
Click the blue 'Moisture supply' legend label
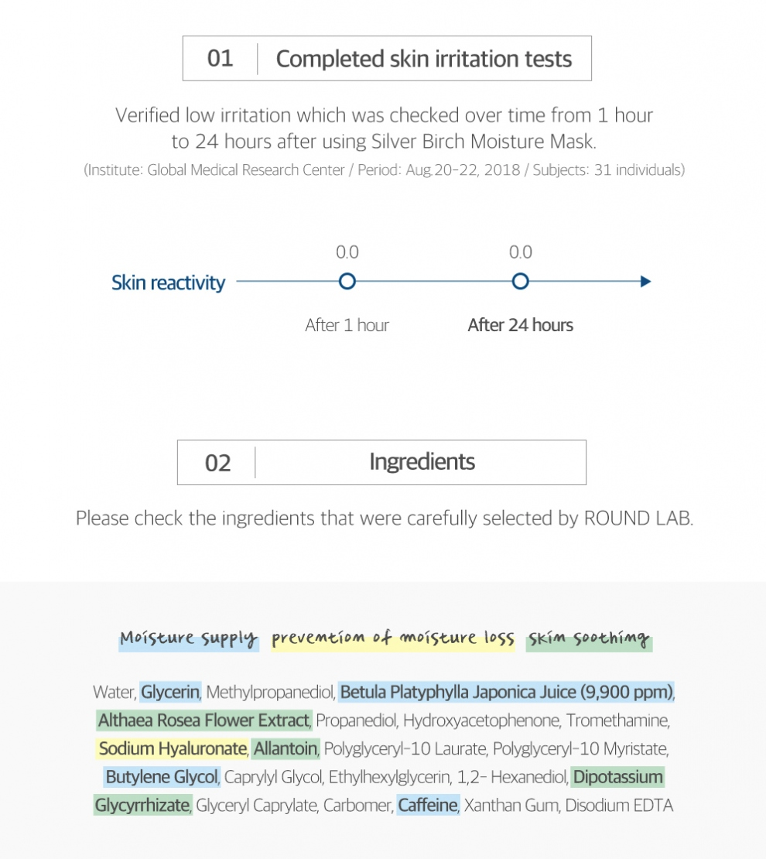pyautogui.click(x=188, y=639)
